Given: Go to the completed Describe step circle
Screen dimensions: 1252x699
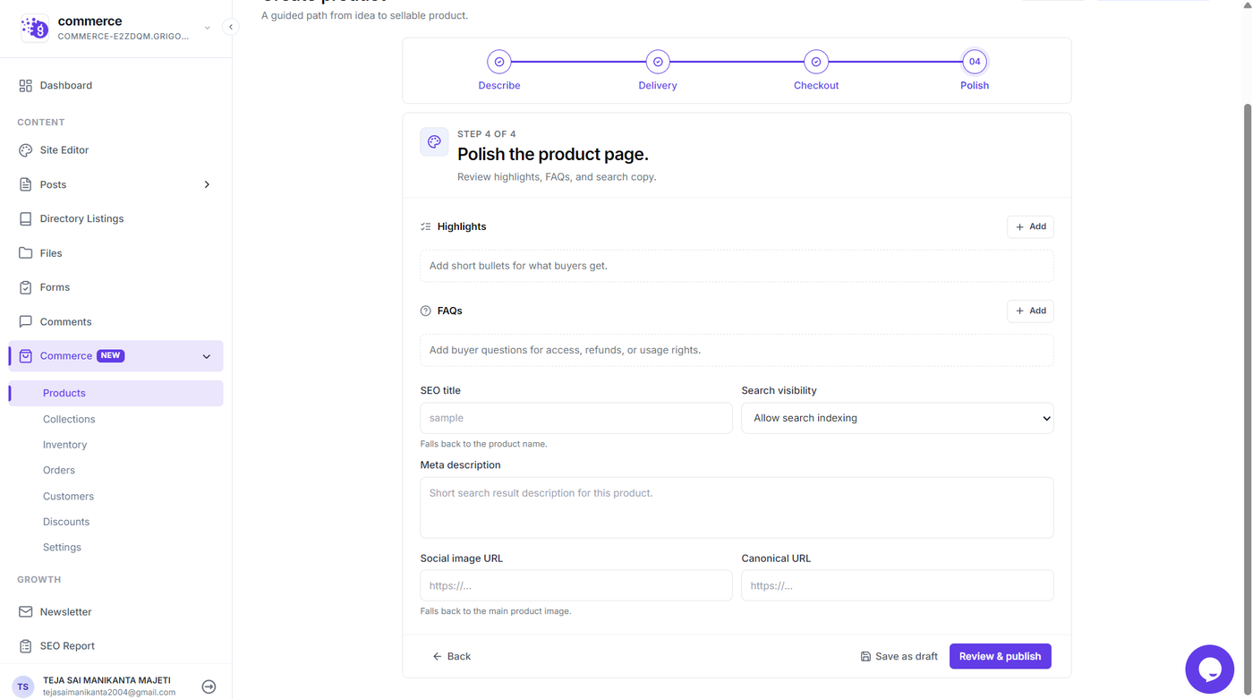Looking at the screenshot, I should [x=499, y=62].
